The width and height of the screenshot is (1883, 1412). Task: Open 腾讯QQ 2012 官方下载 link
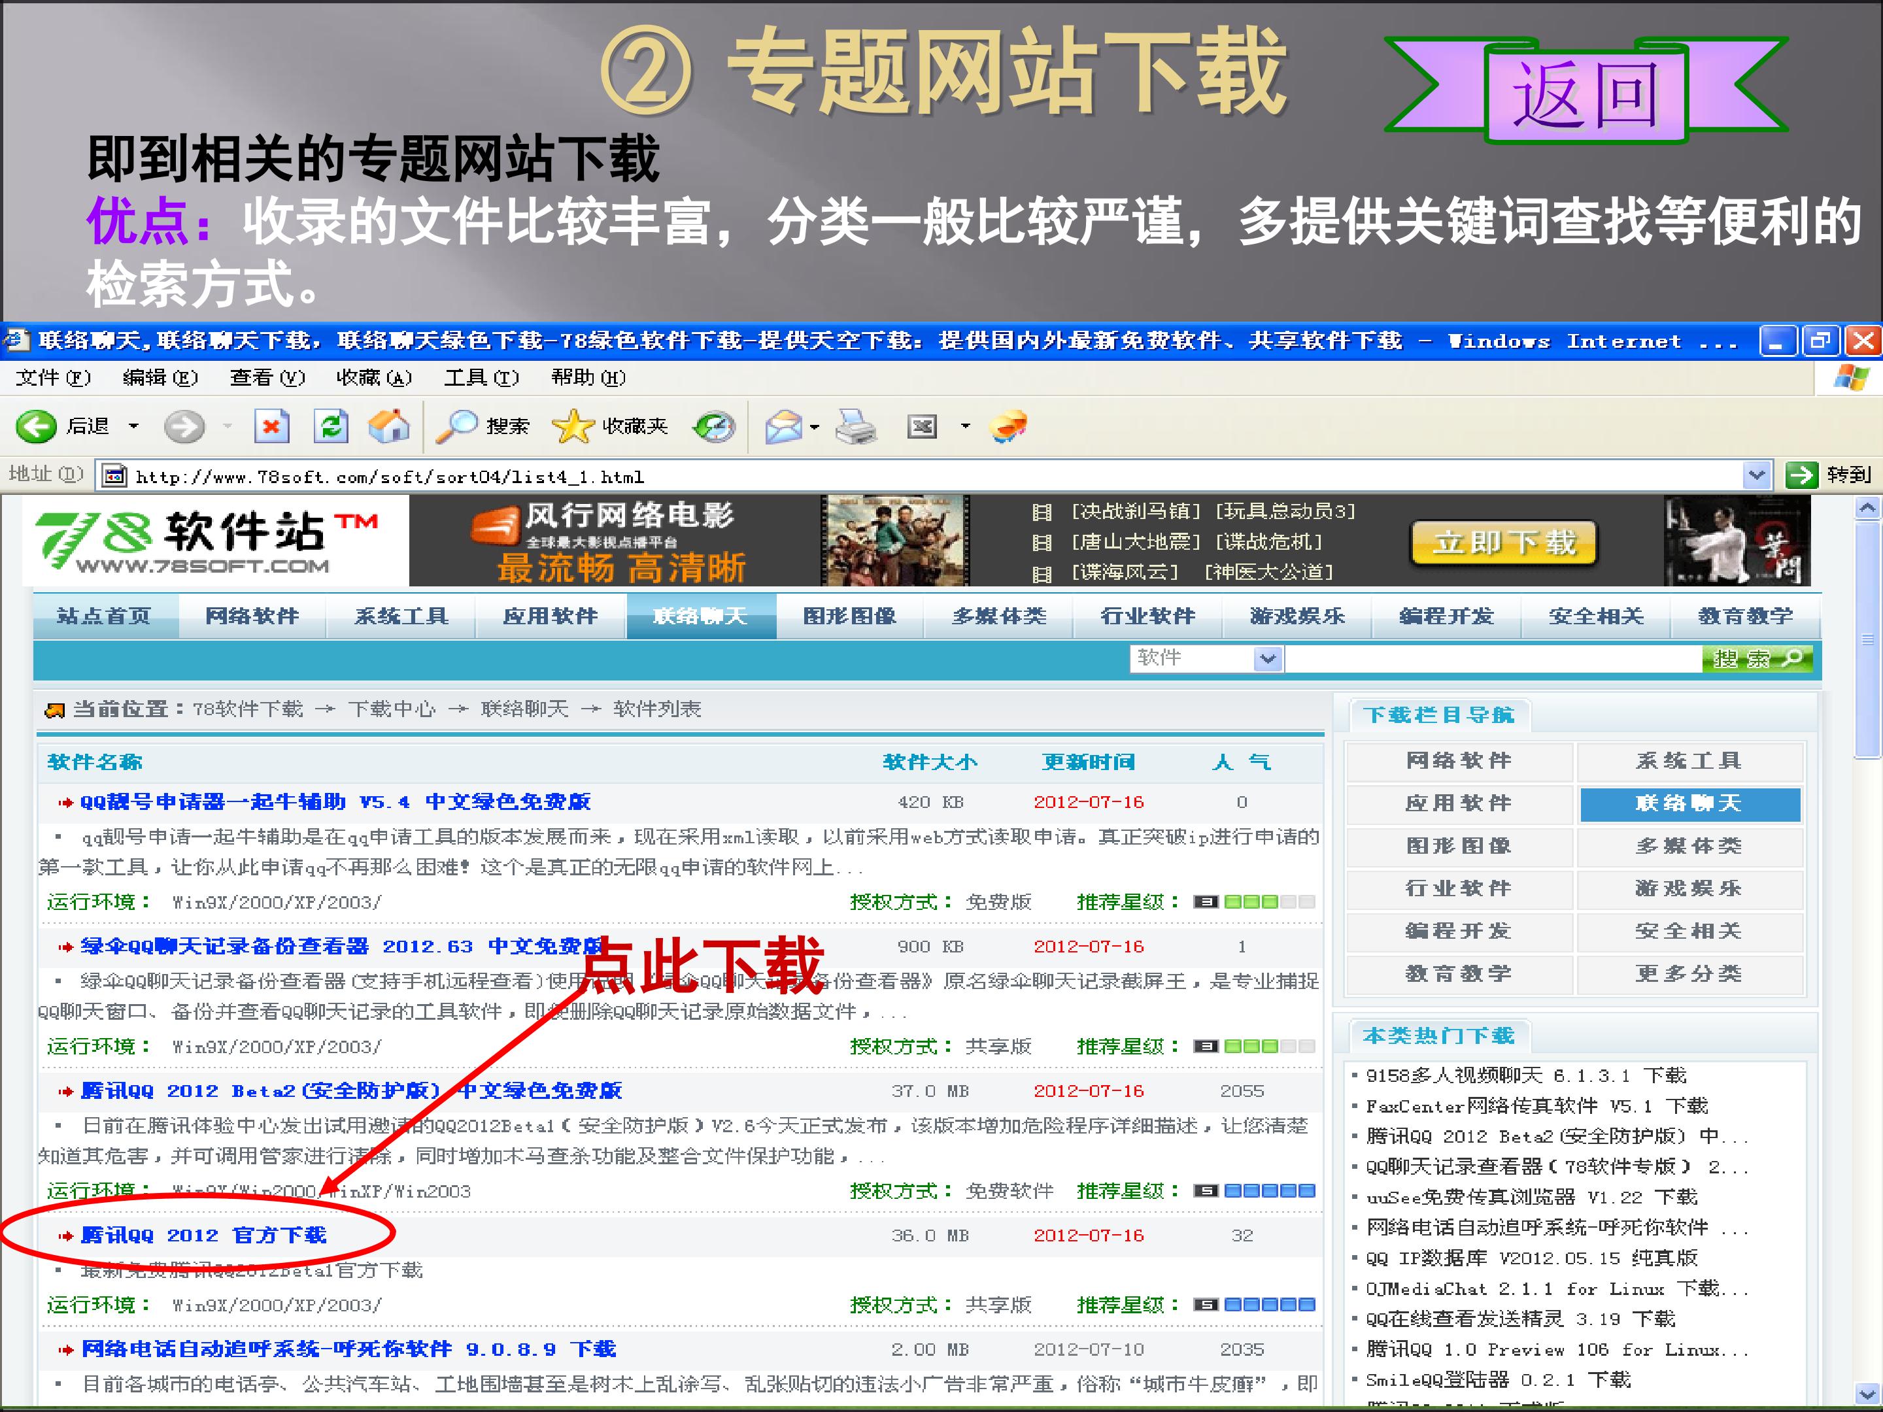pos(203,1235)
